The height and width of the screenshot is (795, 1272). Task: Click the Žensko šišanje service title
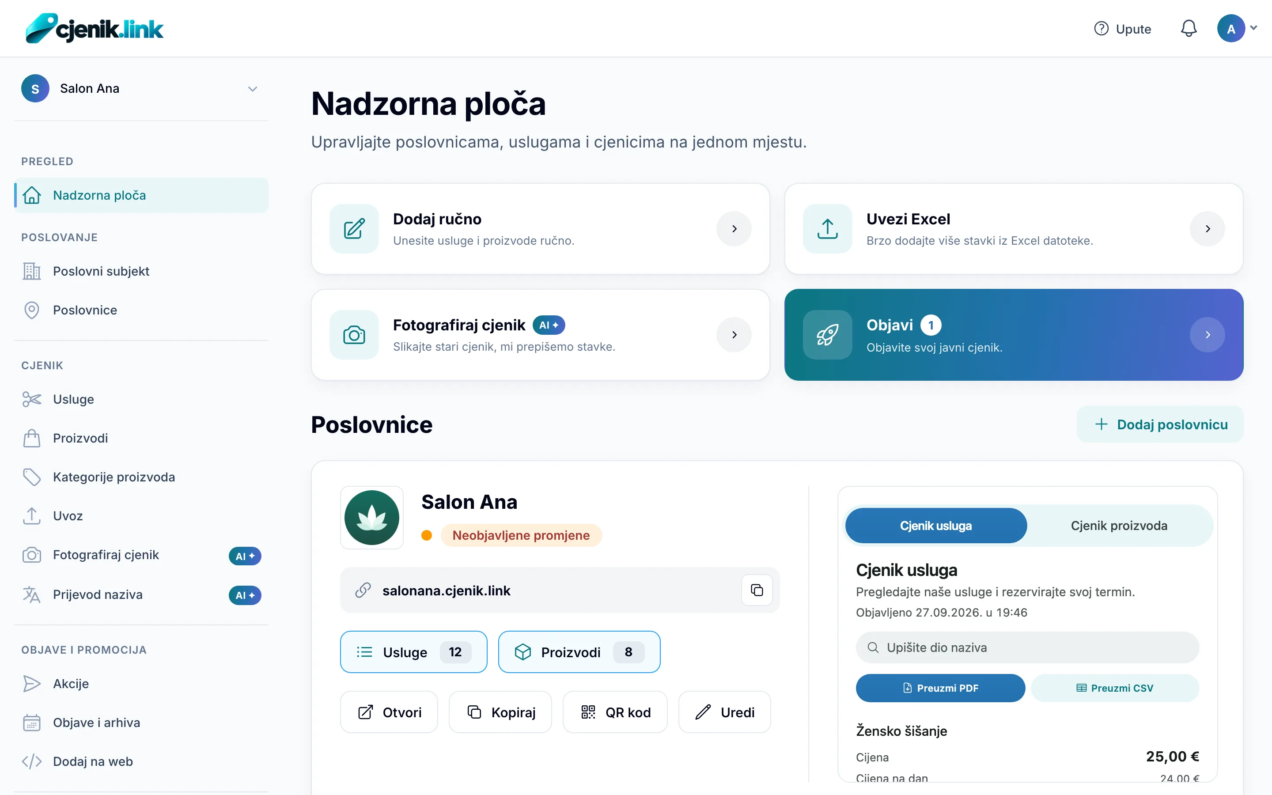point(901,731)
